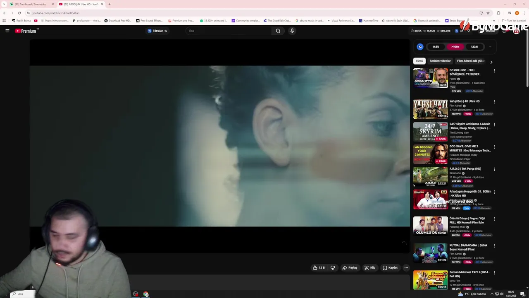Create a clip with Klip button

370,268
